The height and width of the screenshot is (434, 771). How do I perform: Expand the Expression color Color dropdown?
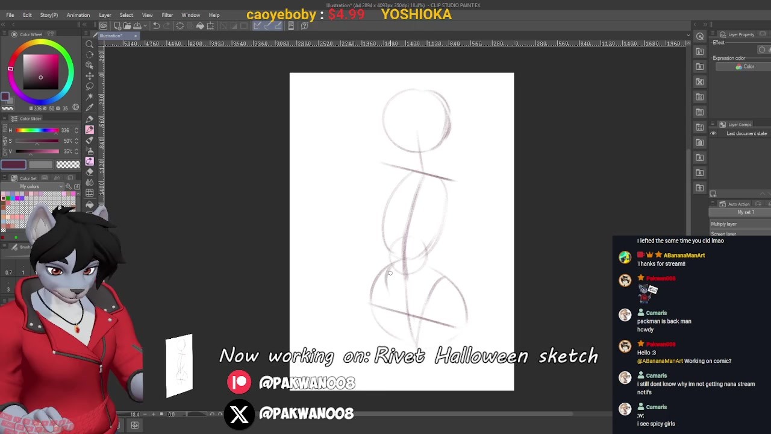(744, 67)
